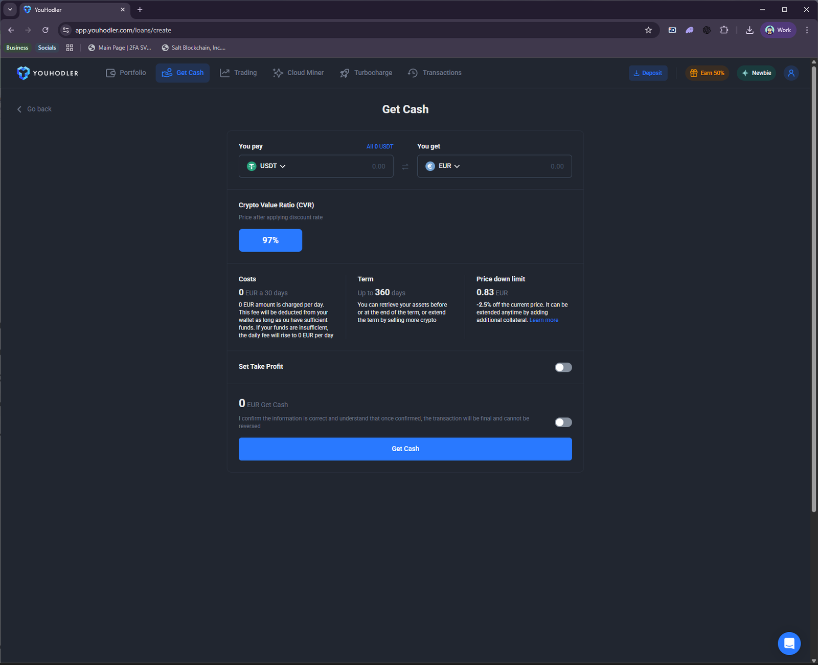Open your account profile icon

coord(791,73)
